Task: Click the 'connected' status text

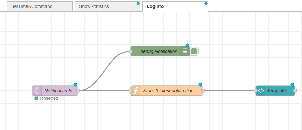Action: 49,98
